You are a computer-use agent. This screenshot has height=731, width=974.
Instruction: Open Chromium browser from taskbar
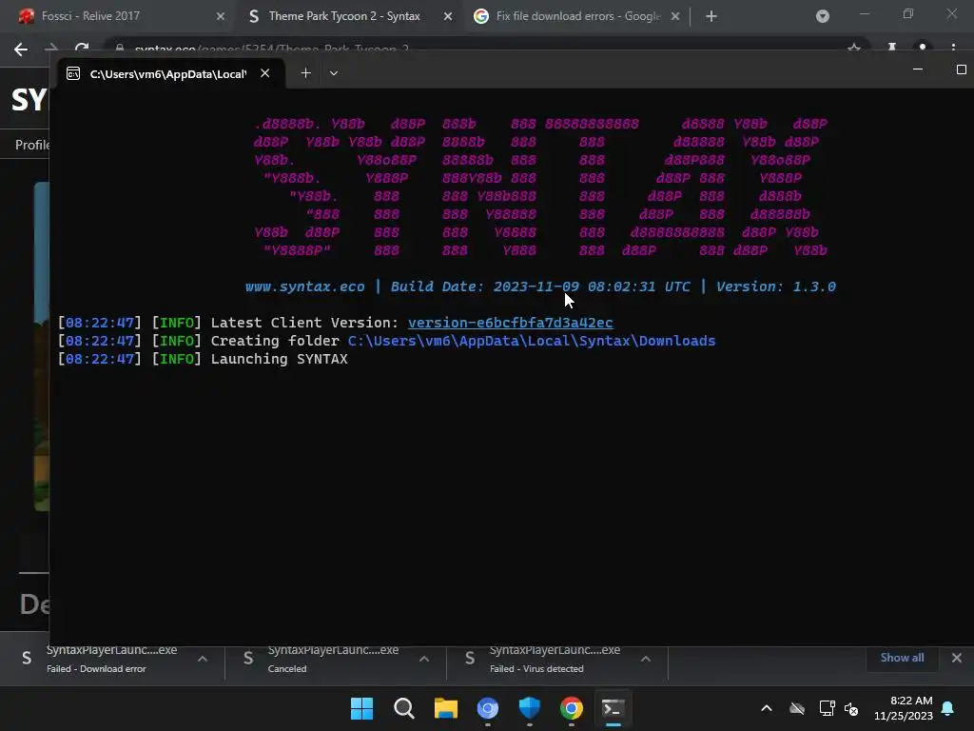488,708
